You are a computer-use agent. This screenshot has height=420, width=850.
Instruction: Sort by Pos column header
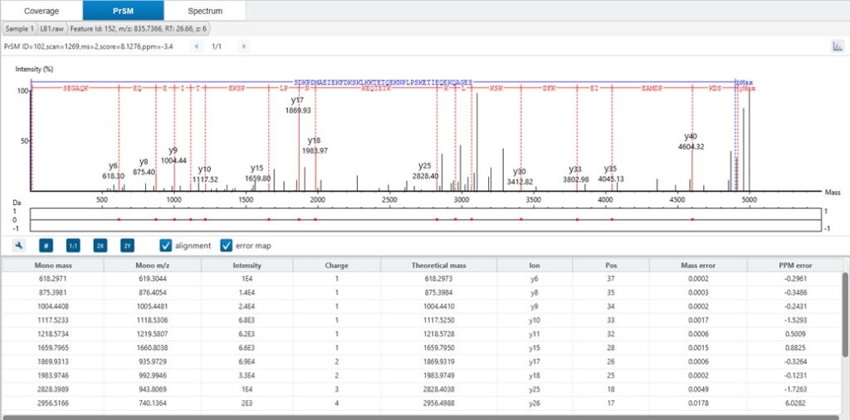(x=611, y=266)
